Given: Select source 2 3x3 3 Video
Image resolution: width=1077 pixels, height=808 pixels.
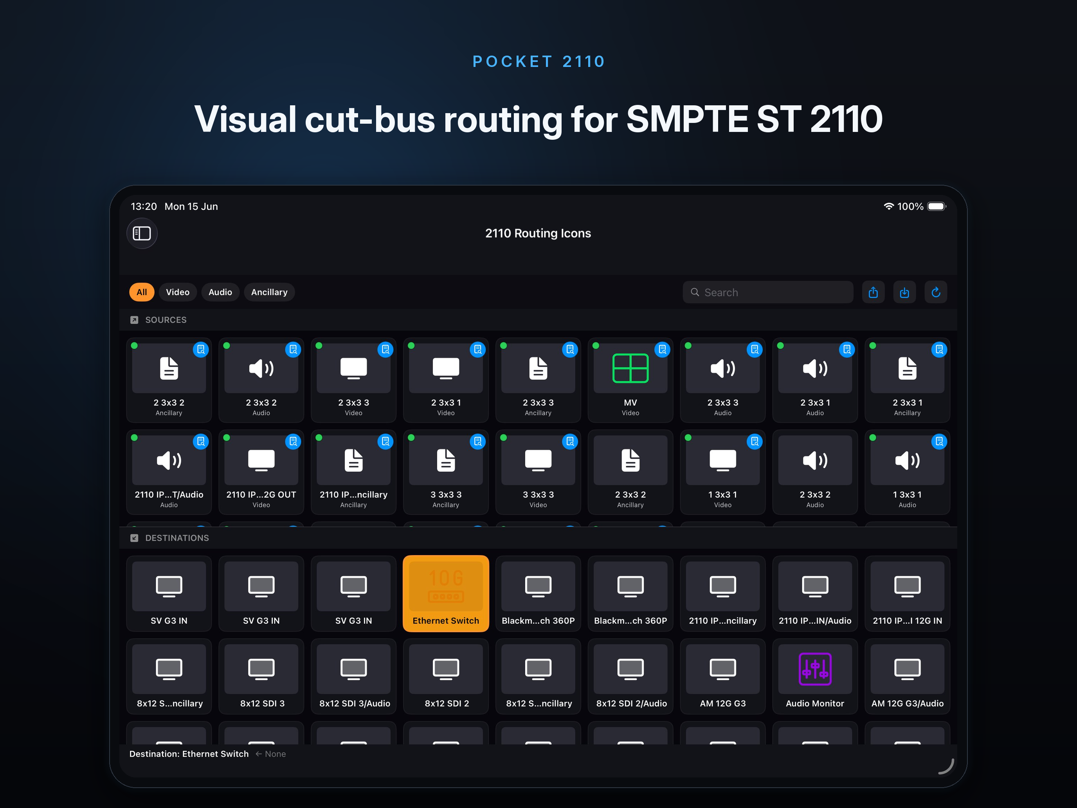Looking at the screenshot, I should tap(353, 380).
